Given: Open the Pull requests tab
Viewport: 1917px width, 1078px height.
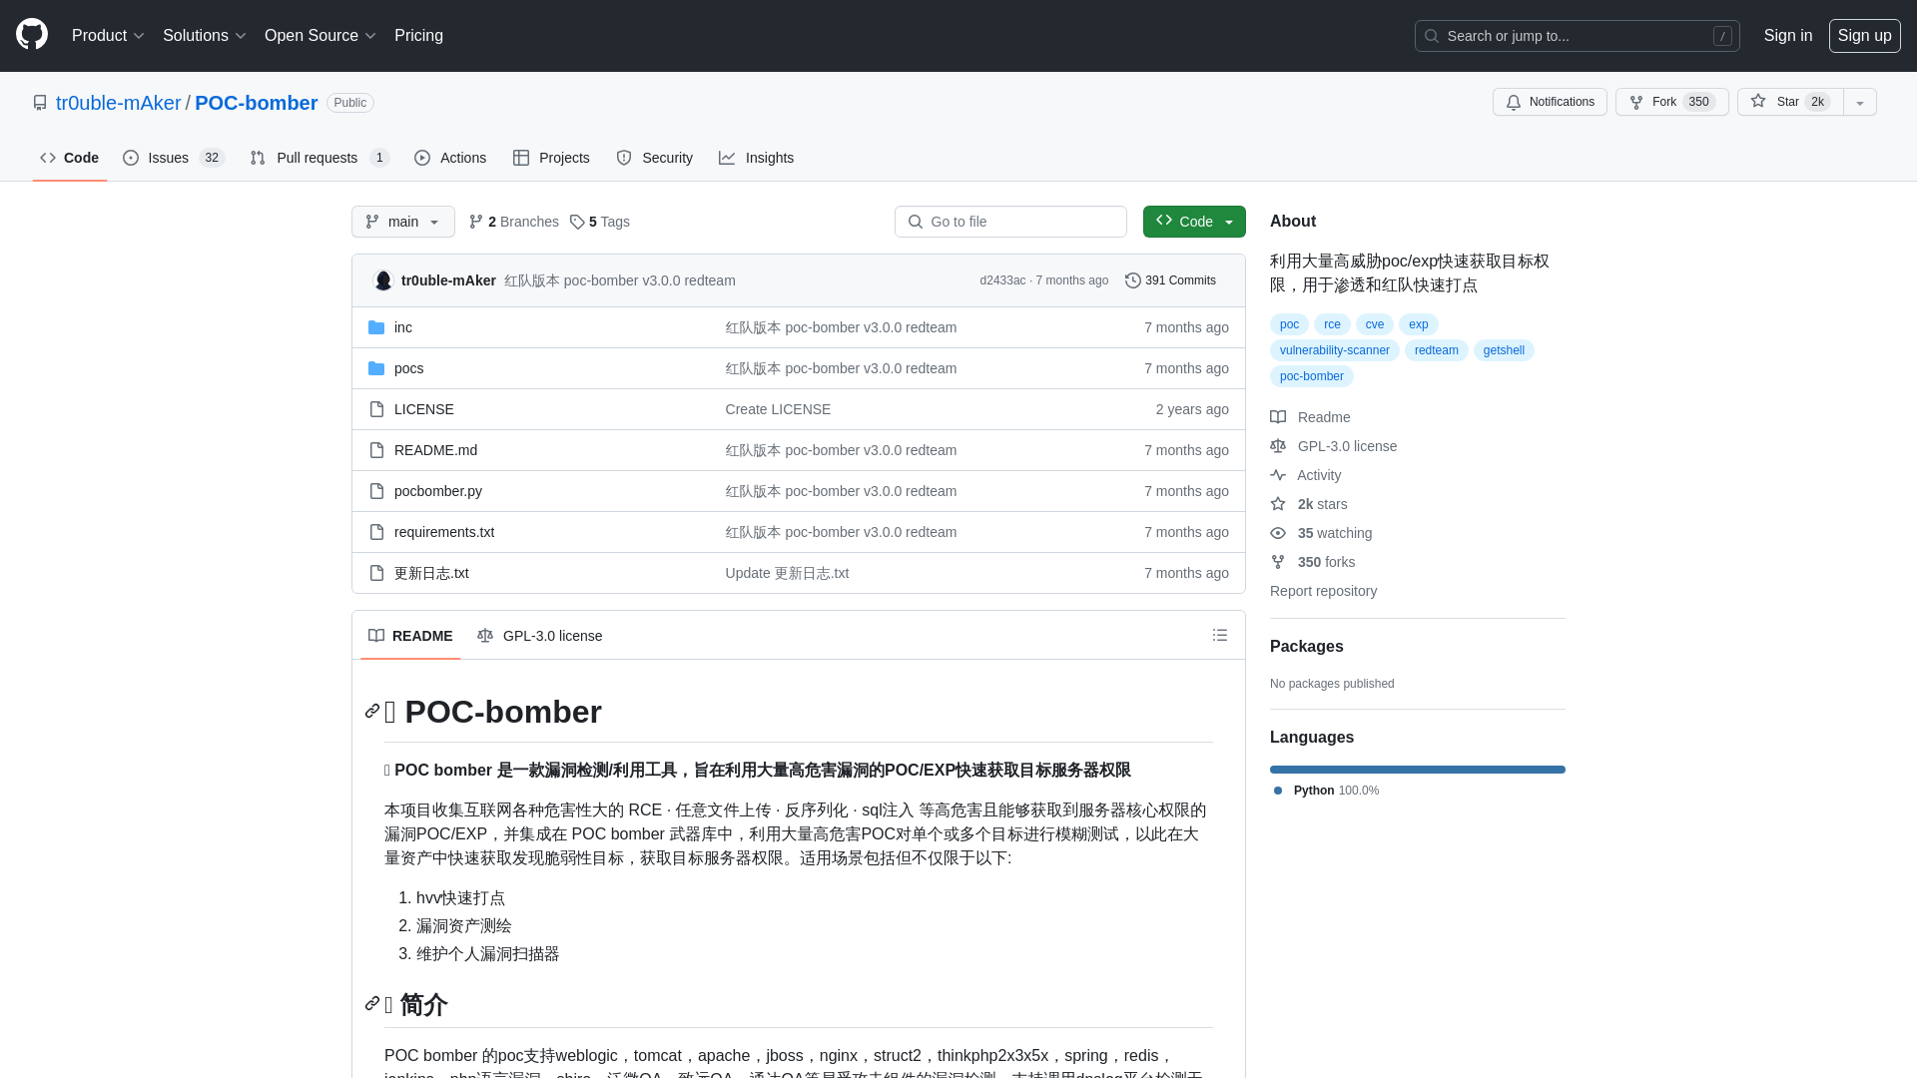Looking at the screenshot, I should 319,158.
